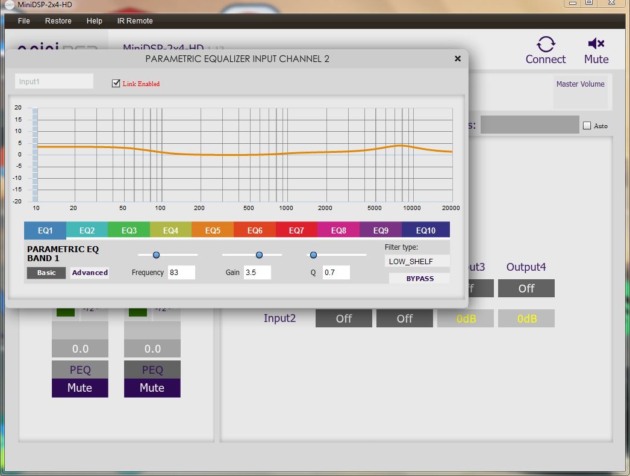Click the Frequency value field showing 83
This screenshot has width=630, height=476.
pos(182,272)
